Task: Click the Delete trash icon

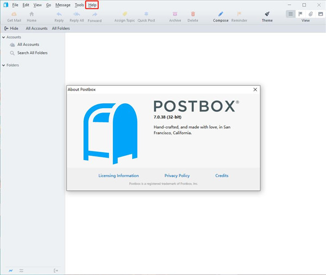Action: pos(193,14)
